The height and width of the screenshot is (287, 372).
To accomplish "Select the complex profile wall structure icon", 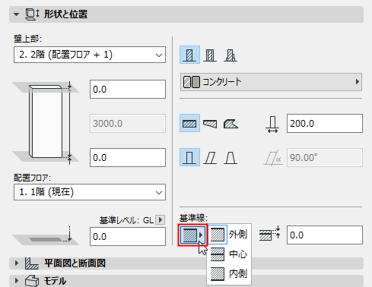I will [231, 55].
